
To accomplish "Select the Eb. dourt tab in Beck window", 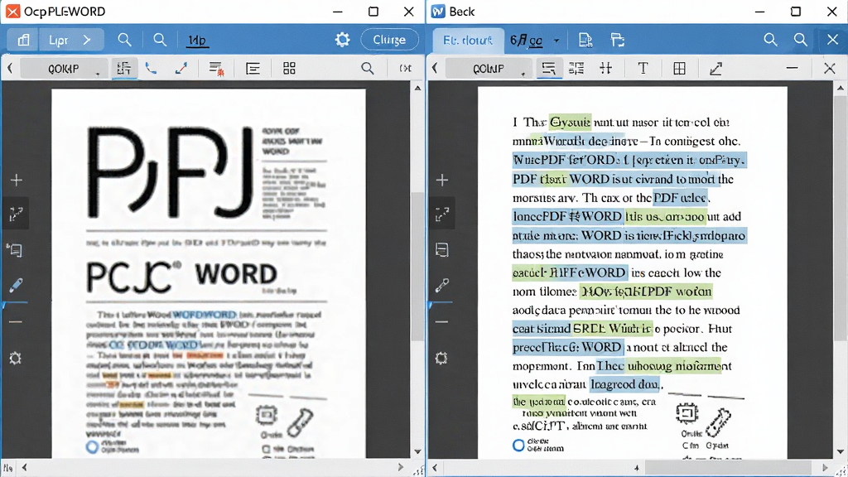I will coord(468,40).
